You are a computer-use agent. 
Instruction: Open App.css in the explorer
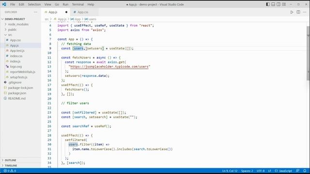pos(15,40)
